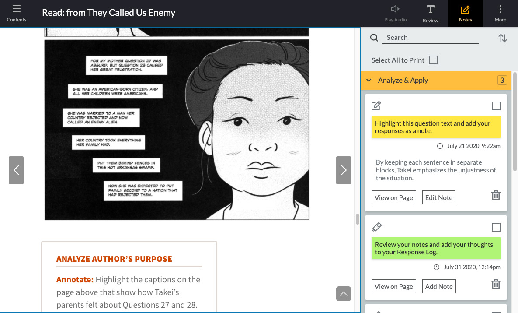Open the Review text tool

click(x=431, y=14)
